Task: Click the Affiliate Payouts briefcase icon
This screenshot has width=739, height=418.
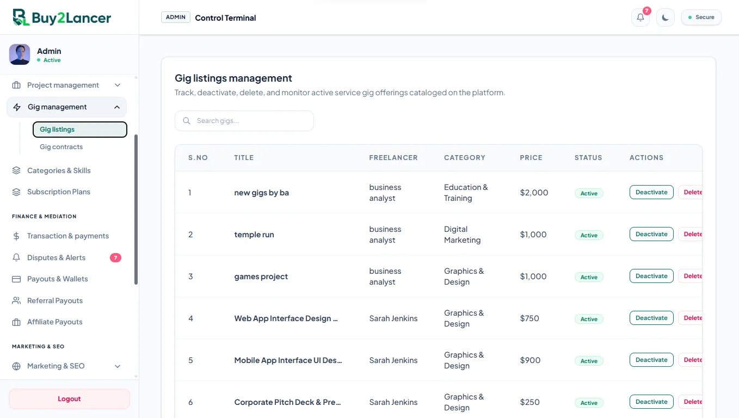Action: pos(16,322)
